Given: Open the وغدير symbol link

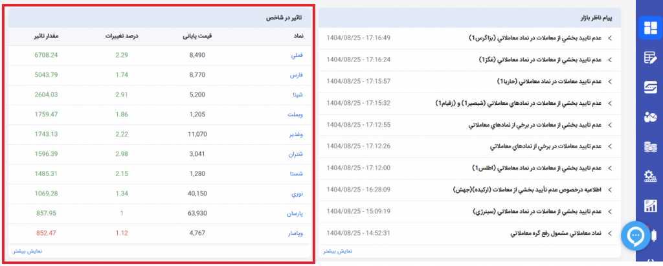Looking at the screenshot, I should [296, 134].
